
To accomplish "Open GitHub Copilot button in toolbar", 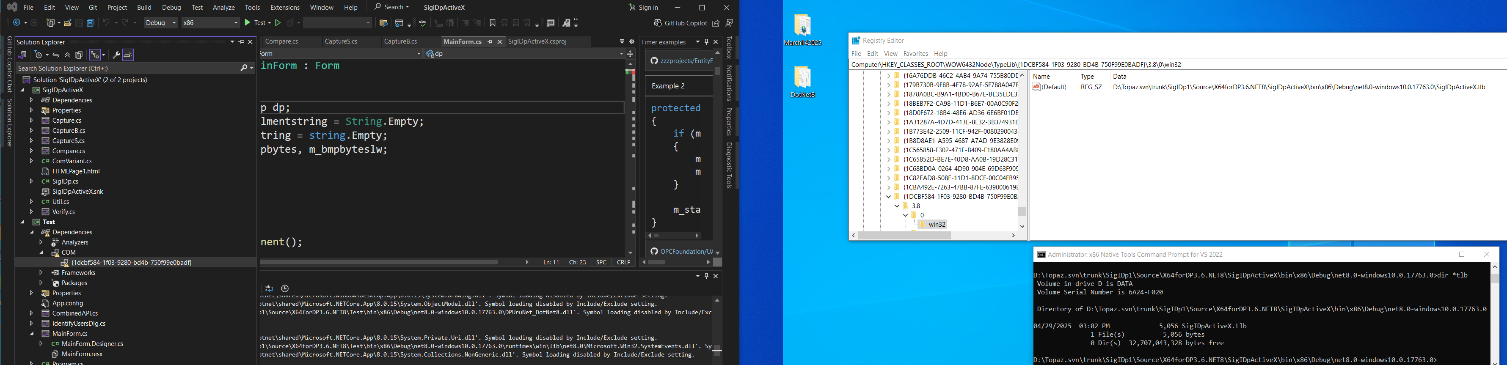I will (x=680, y=23).
